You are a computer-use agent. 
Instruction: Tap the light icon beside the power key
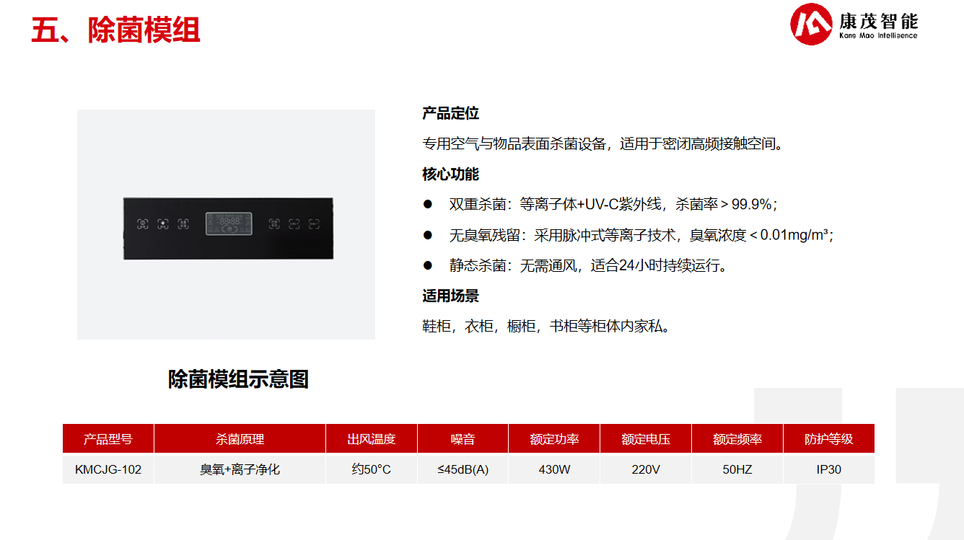(163, 224)
